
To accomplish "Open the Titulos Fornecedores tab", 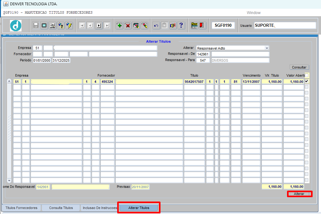I will pos(22,208).
